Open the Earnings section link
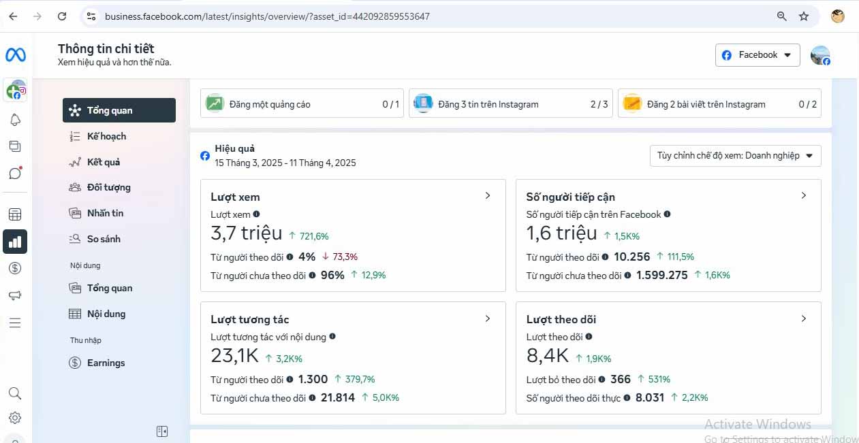 [106, 363]
